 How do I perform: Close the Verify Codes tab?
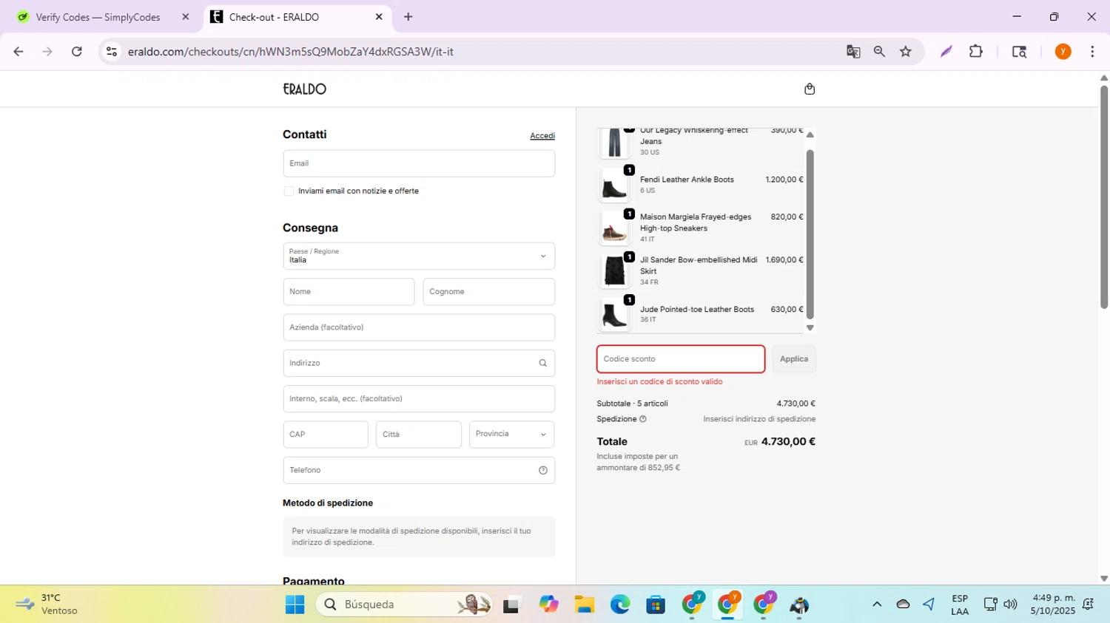point(186,17)
